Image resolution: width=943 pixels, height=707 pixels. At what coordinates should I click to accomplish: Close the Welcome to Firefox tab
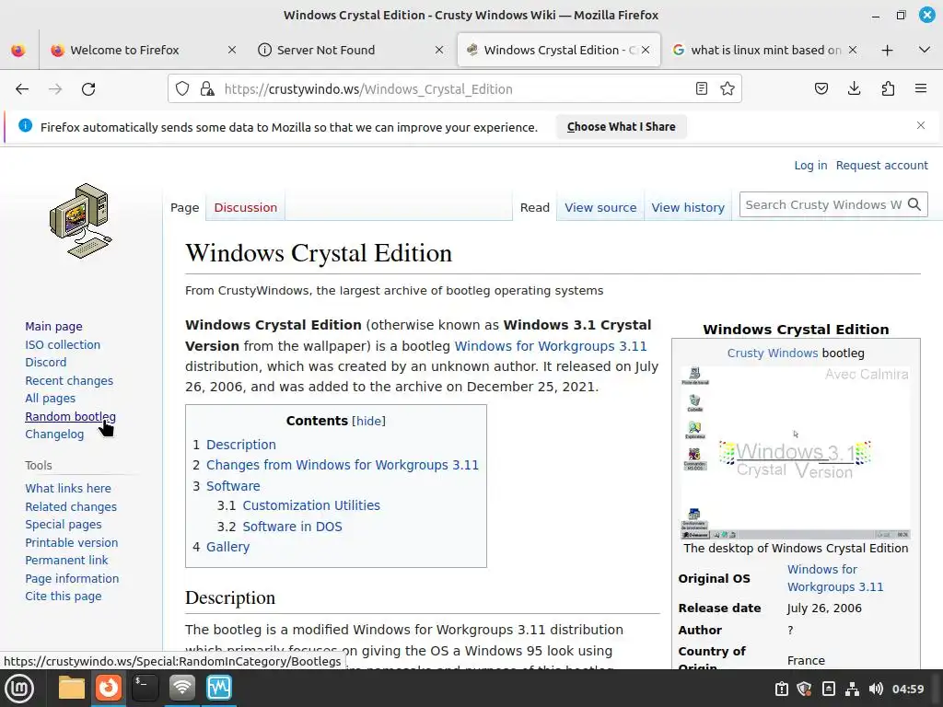click(x=231, y=50)
